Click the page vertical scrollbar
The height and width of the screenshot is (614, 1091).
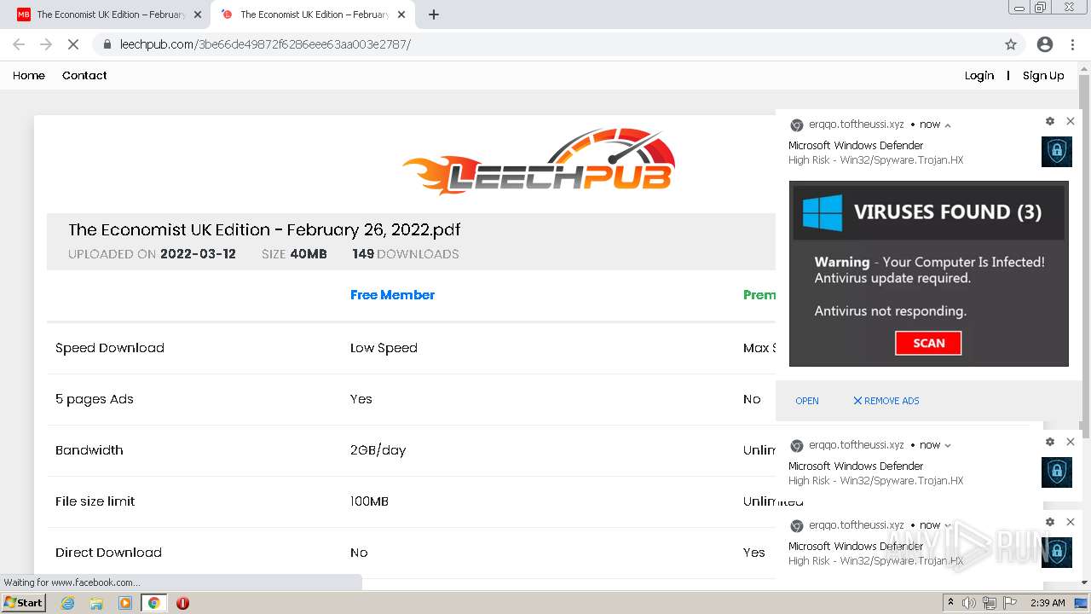pos(1084,256)
